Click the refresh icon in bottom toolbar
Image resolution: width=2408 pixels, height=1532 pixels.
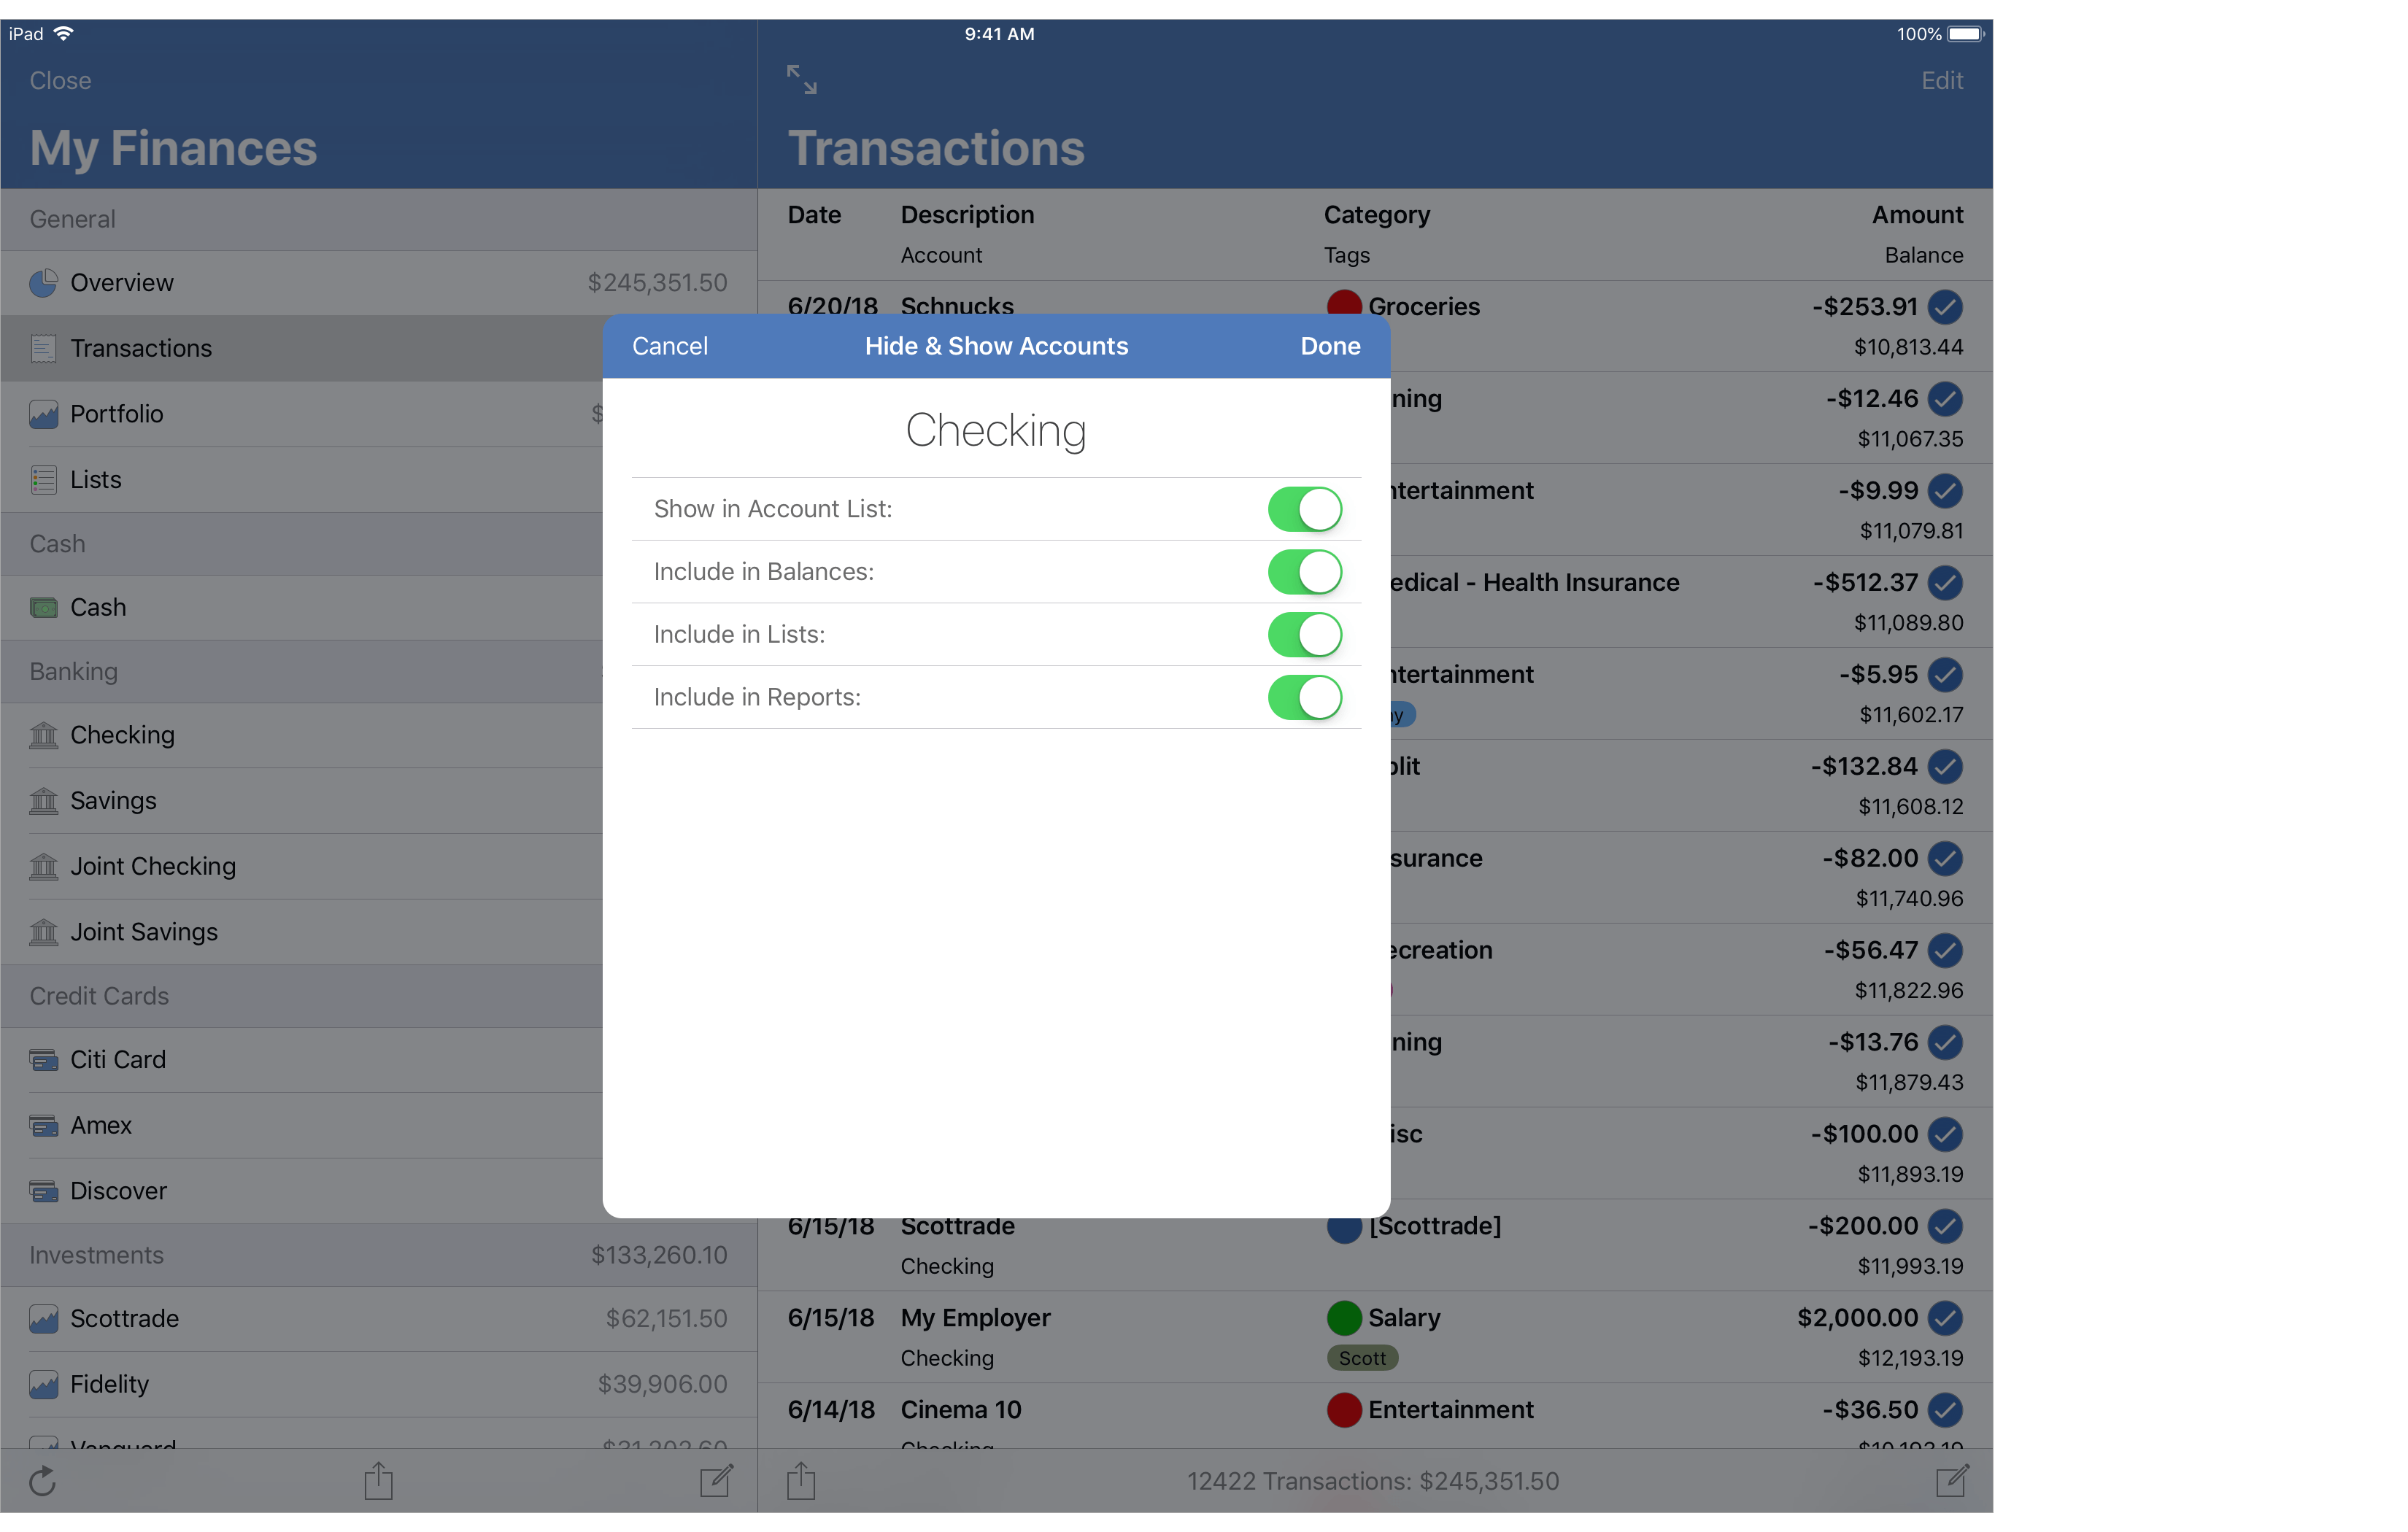coord(42,1481)
